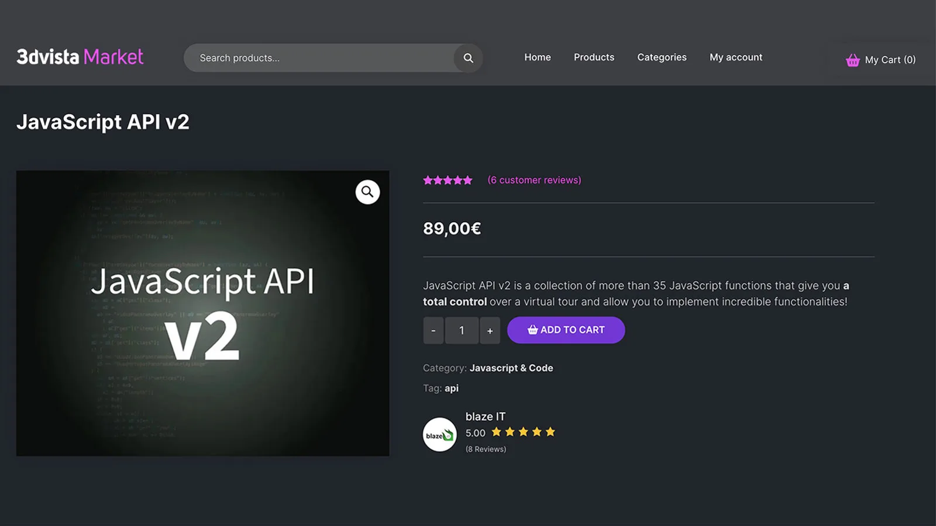Open the Products menu
936x526 pixels.
click(594, 57)
